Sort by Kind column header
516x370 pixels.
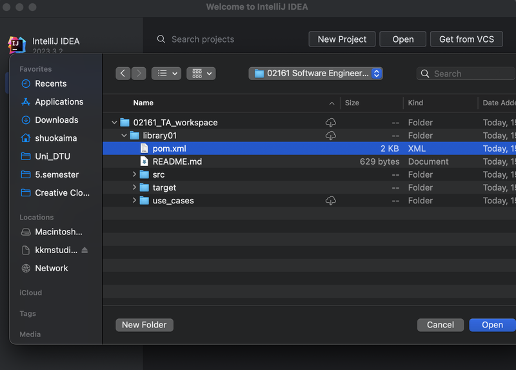[415, 103]
